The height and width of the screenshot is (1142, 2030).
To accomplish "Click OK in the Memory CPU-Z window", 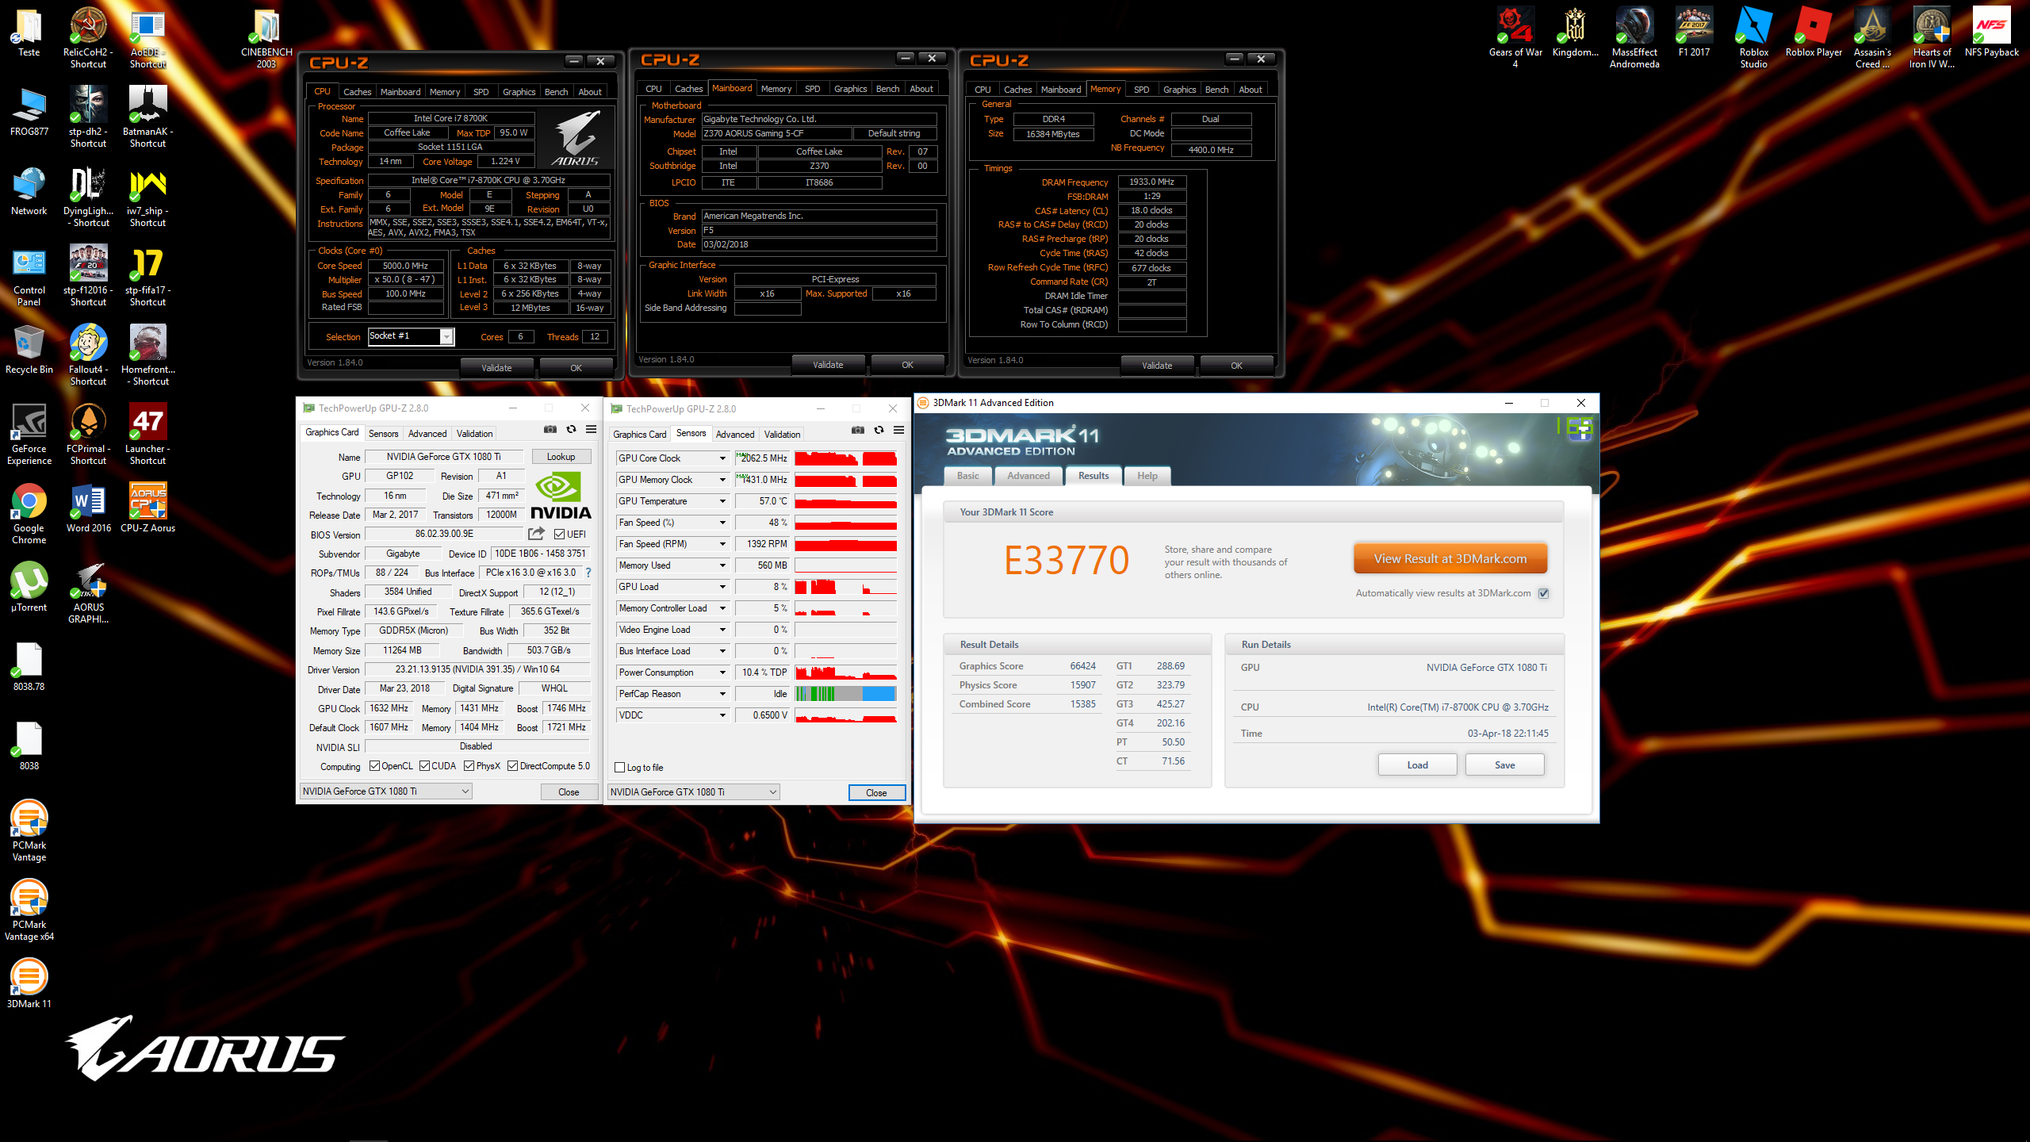I will click(x=1236, y=366).
